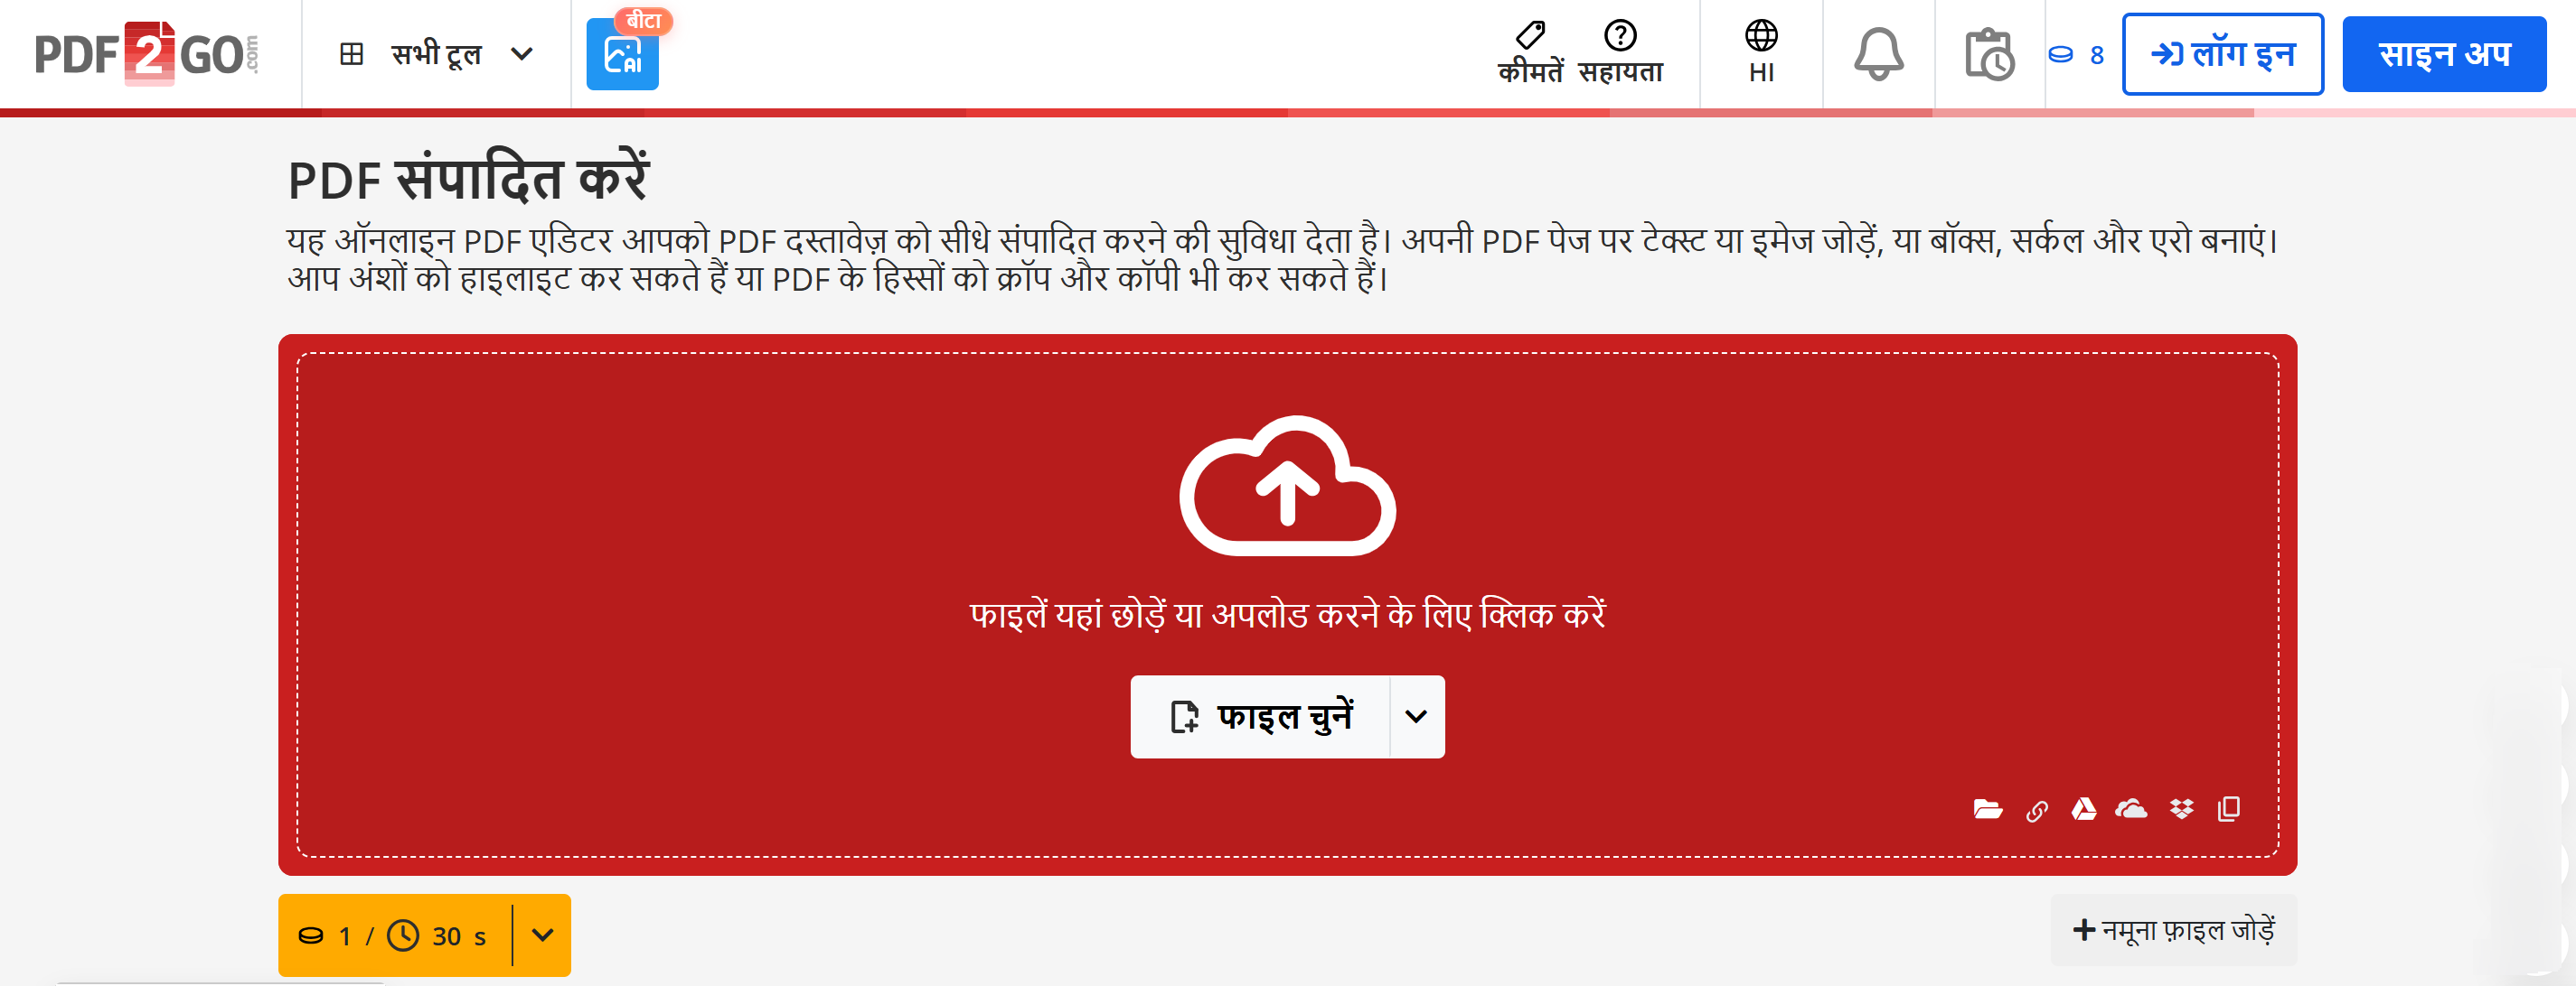Click the फाइल चुनें button
2576x986 pixels.
(x=1260, y=716)
